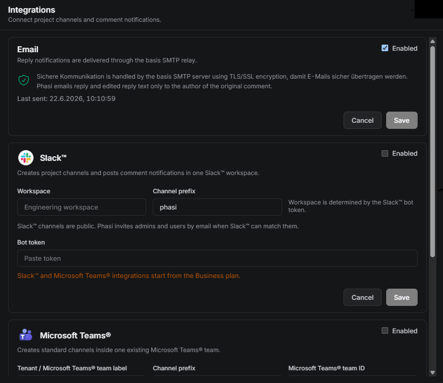The height and width of the screenshot is (383, 443).
Task: Uncheck the Email Enabled checkbox
Action: [x=385, y=48]
